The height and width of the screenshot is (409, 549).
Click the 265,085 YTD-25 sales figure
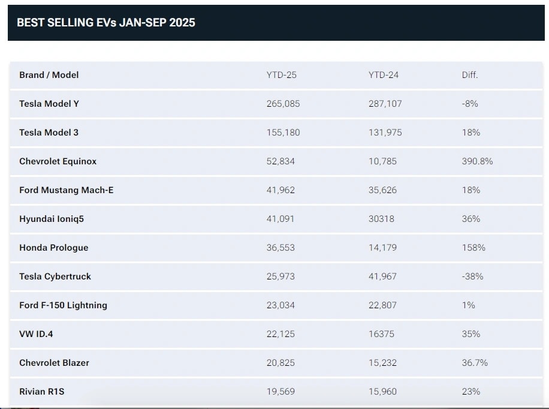[x=283, y=104]
